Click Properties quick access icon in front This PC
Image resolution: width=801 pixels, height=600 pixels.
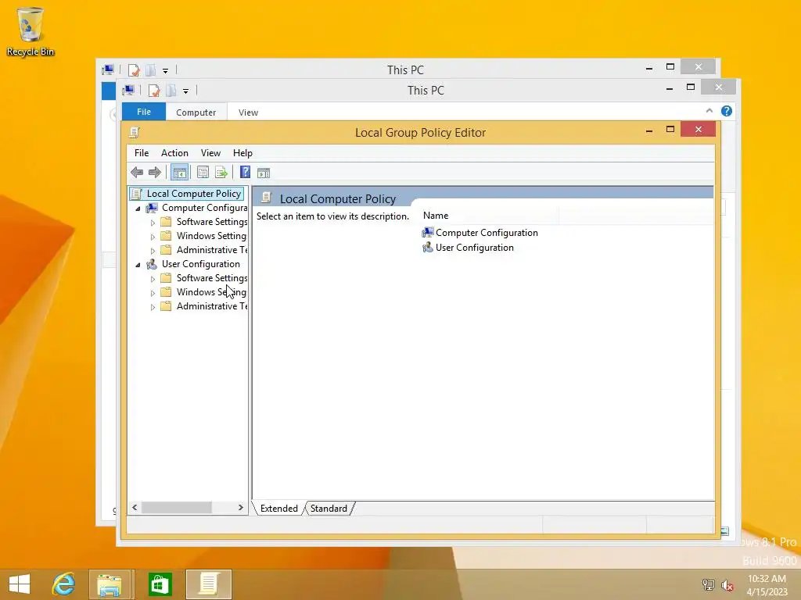(x=154, y=91)
